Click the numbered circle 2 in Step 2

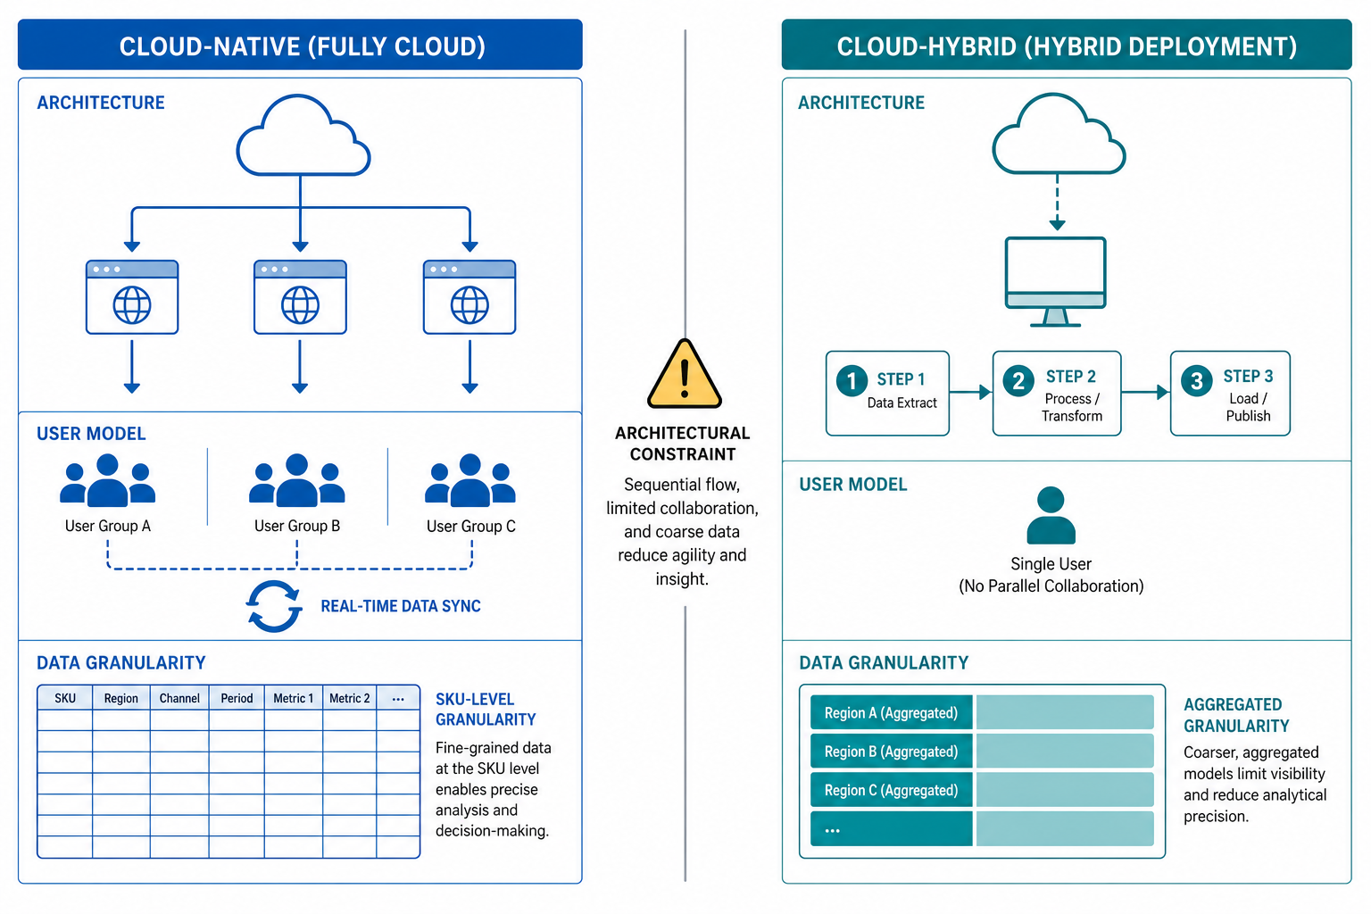click(1018, 381)
